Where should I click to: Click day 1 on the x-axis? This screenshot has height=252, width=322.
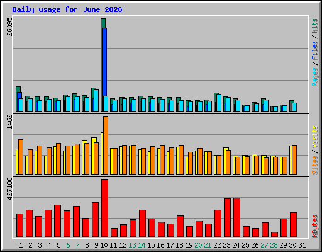(x=21, y=245)
